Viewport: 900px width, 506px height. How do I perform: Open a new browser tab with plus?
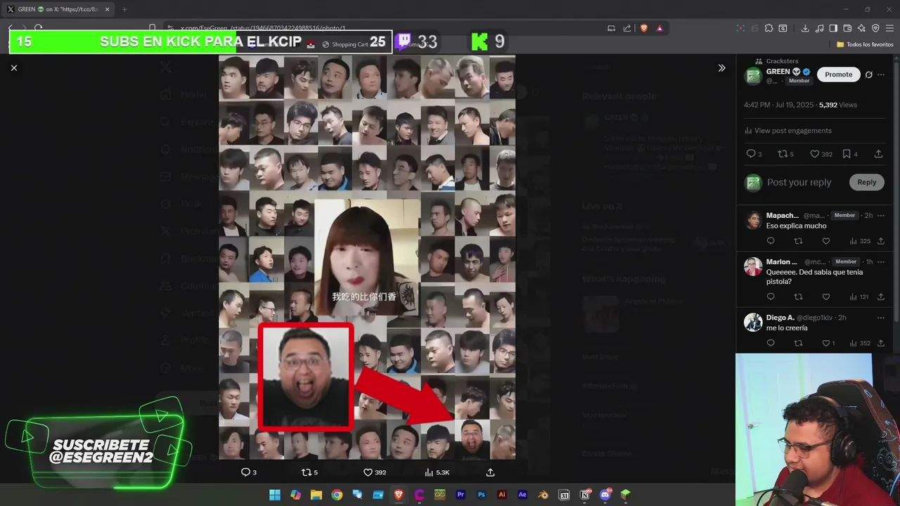point(124,9)
